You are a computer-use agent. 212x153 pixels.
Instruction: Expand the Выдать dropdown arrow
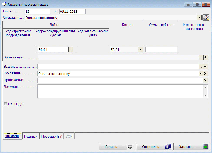(x=205, y=67)
